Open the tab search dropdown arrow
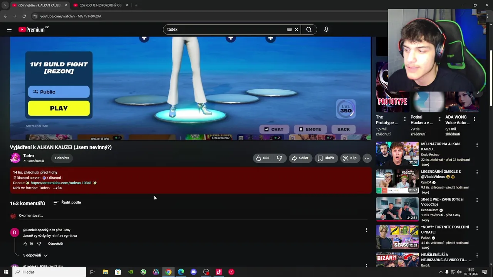Image resolution: width=493 pixels, height=277 pixels. pyautogui.click(x=5, y=5)
